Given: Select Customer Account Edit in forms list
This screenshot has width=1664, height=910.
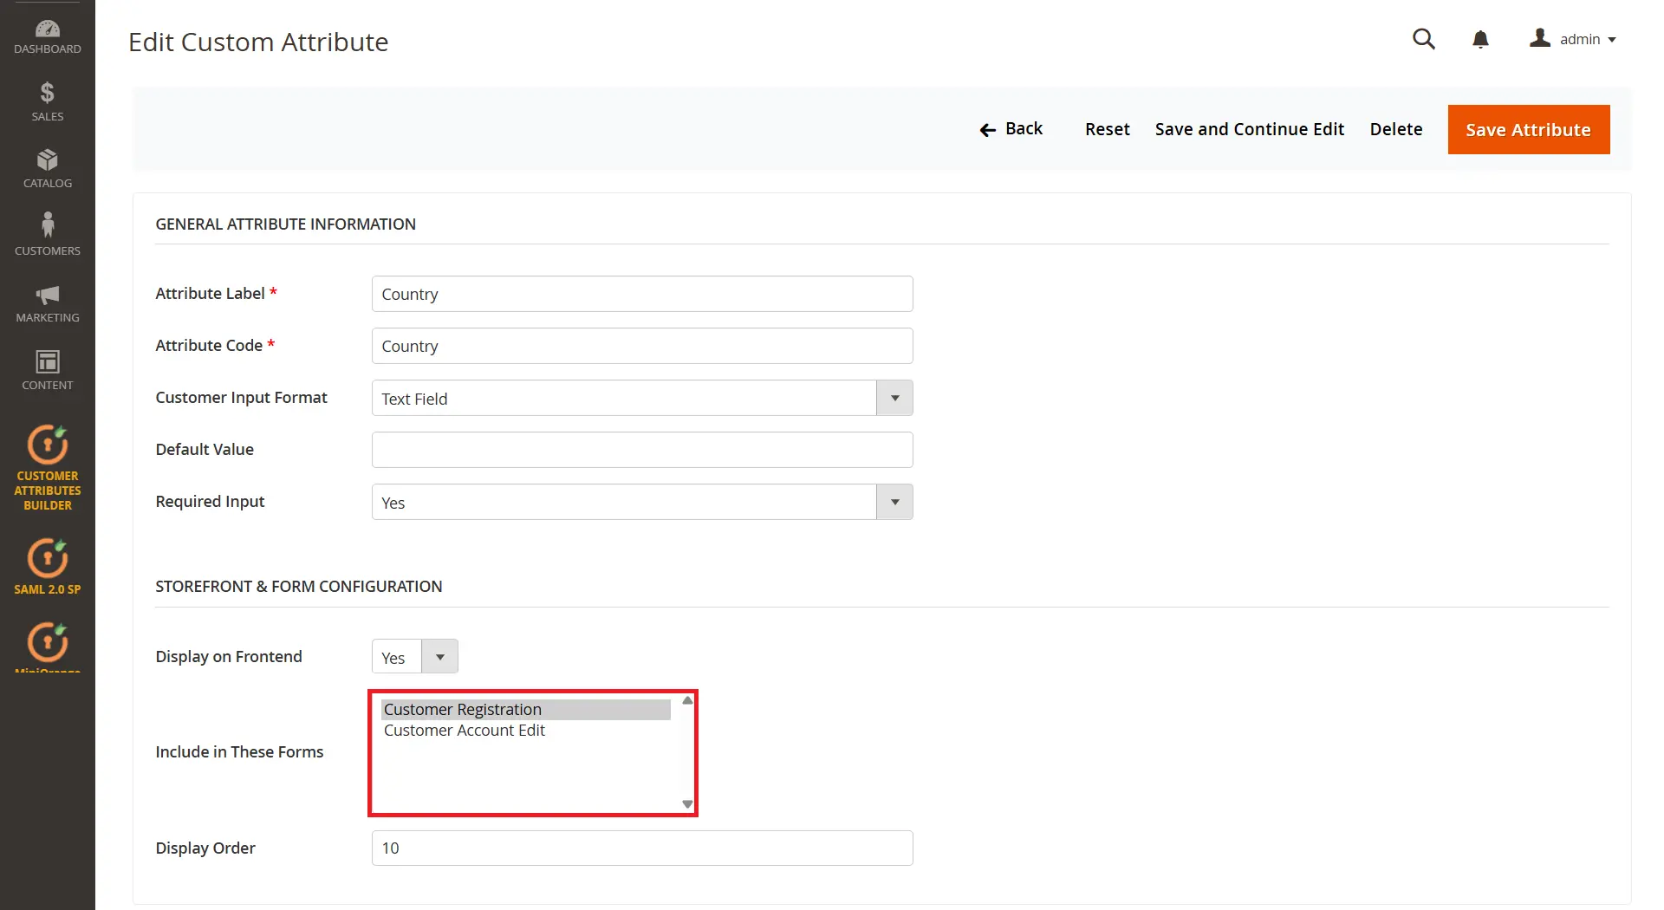Looking at the screenshot, I should click(x=465, y=730).
